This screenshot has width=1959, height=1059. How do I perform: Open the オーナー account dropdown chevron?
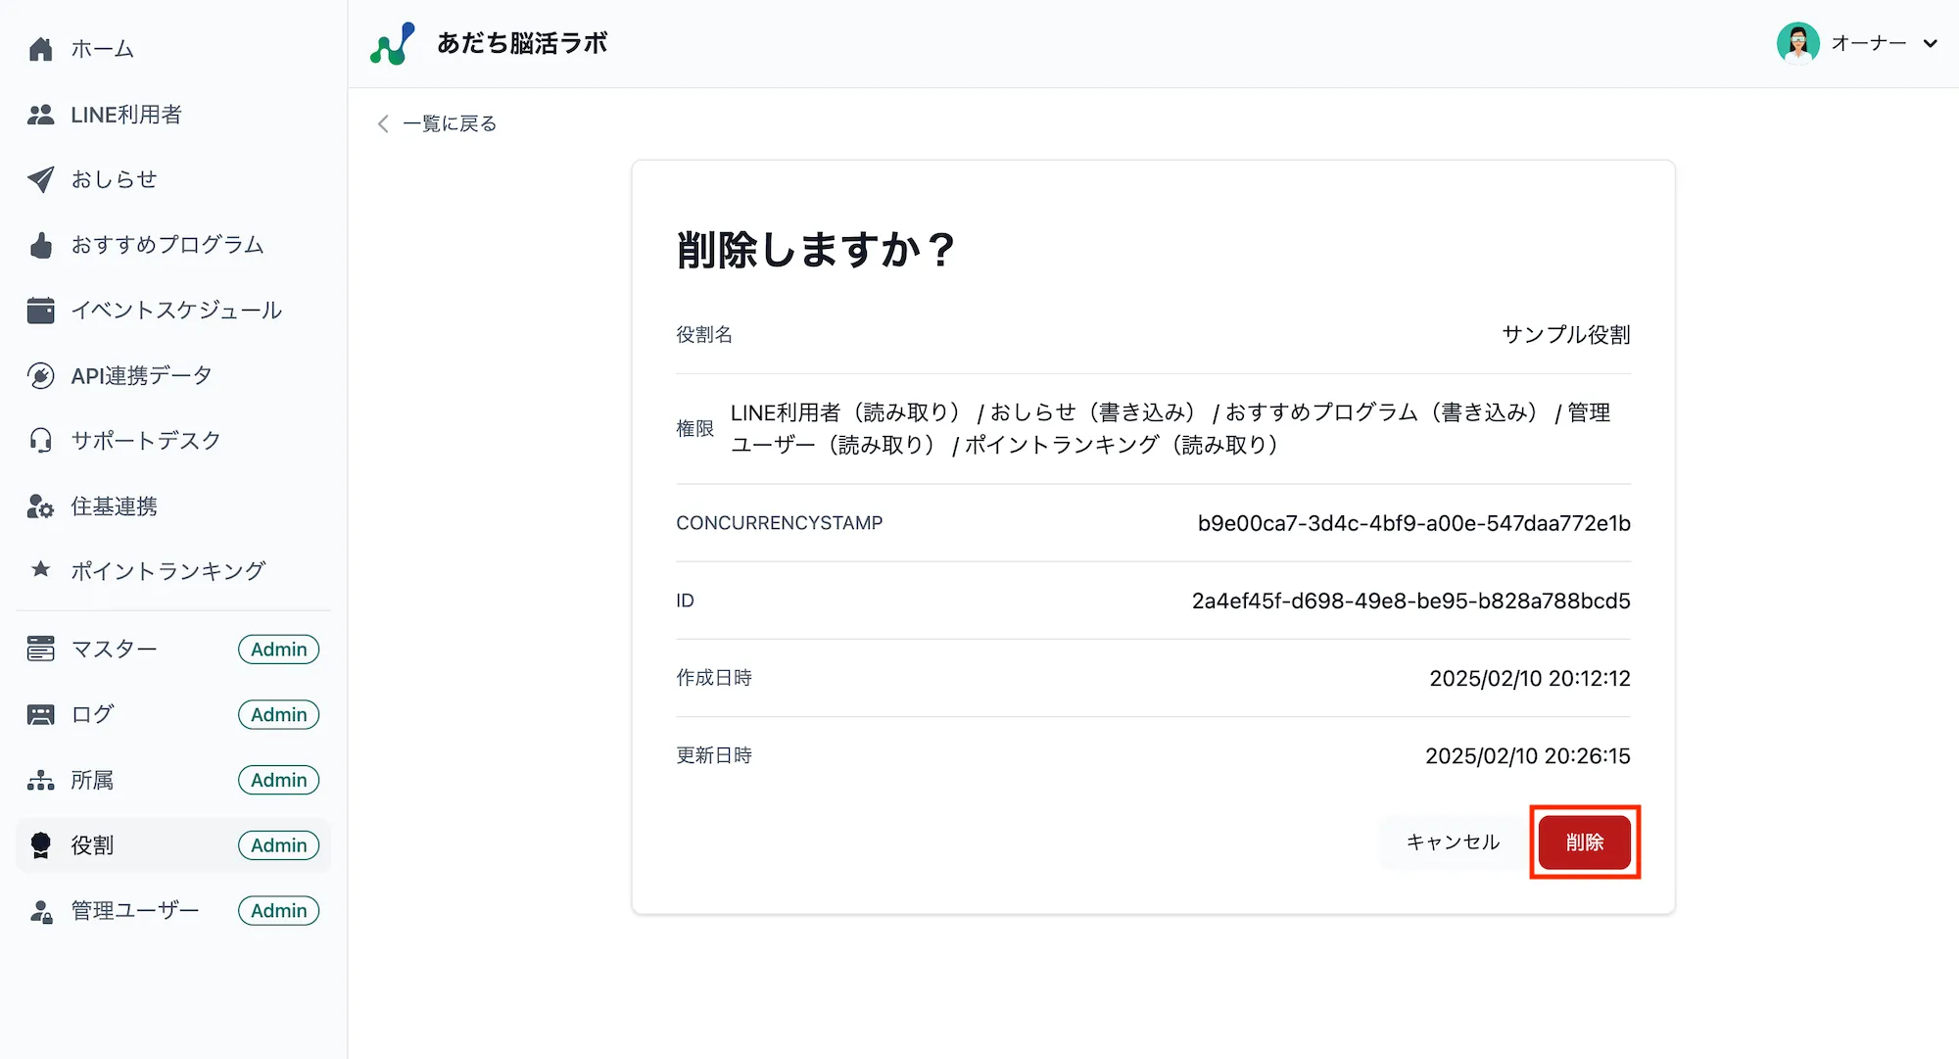(1930, 43)
